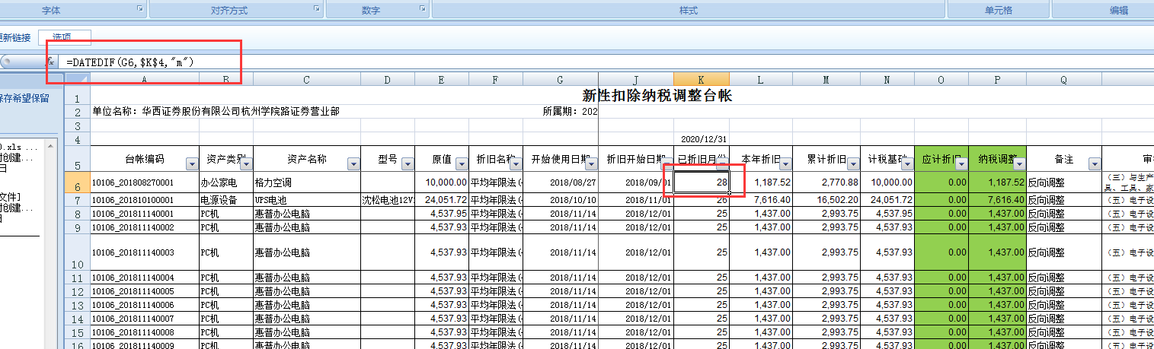The image size is (1154, 349).
Task: Click the Select All corner box
Action: (76, 79)
